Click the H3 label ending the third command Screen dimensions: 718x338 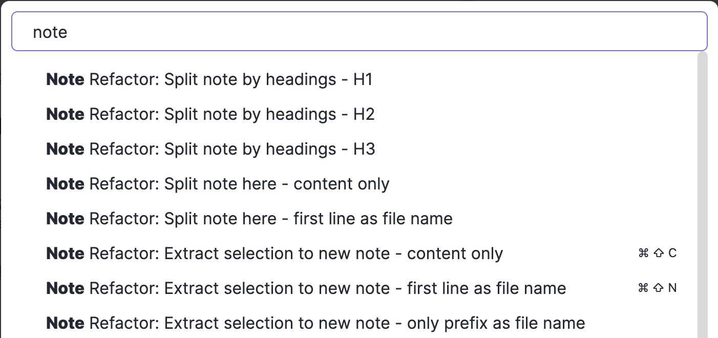[x=364, y=149]
